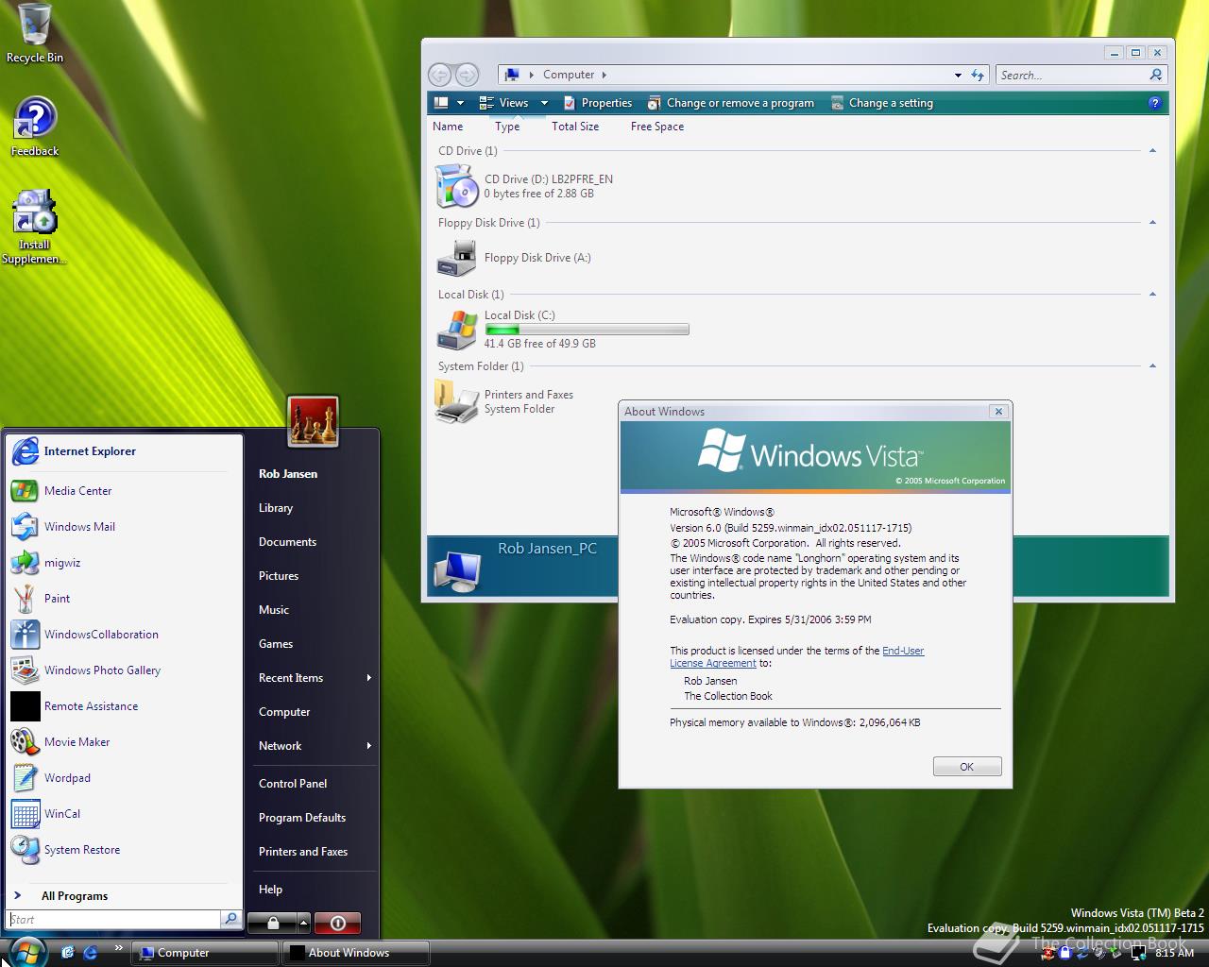Open the Feedback desktop shortcut

tap(34, 127)
